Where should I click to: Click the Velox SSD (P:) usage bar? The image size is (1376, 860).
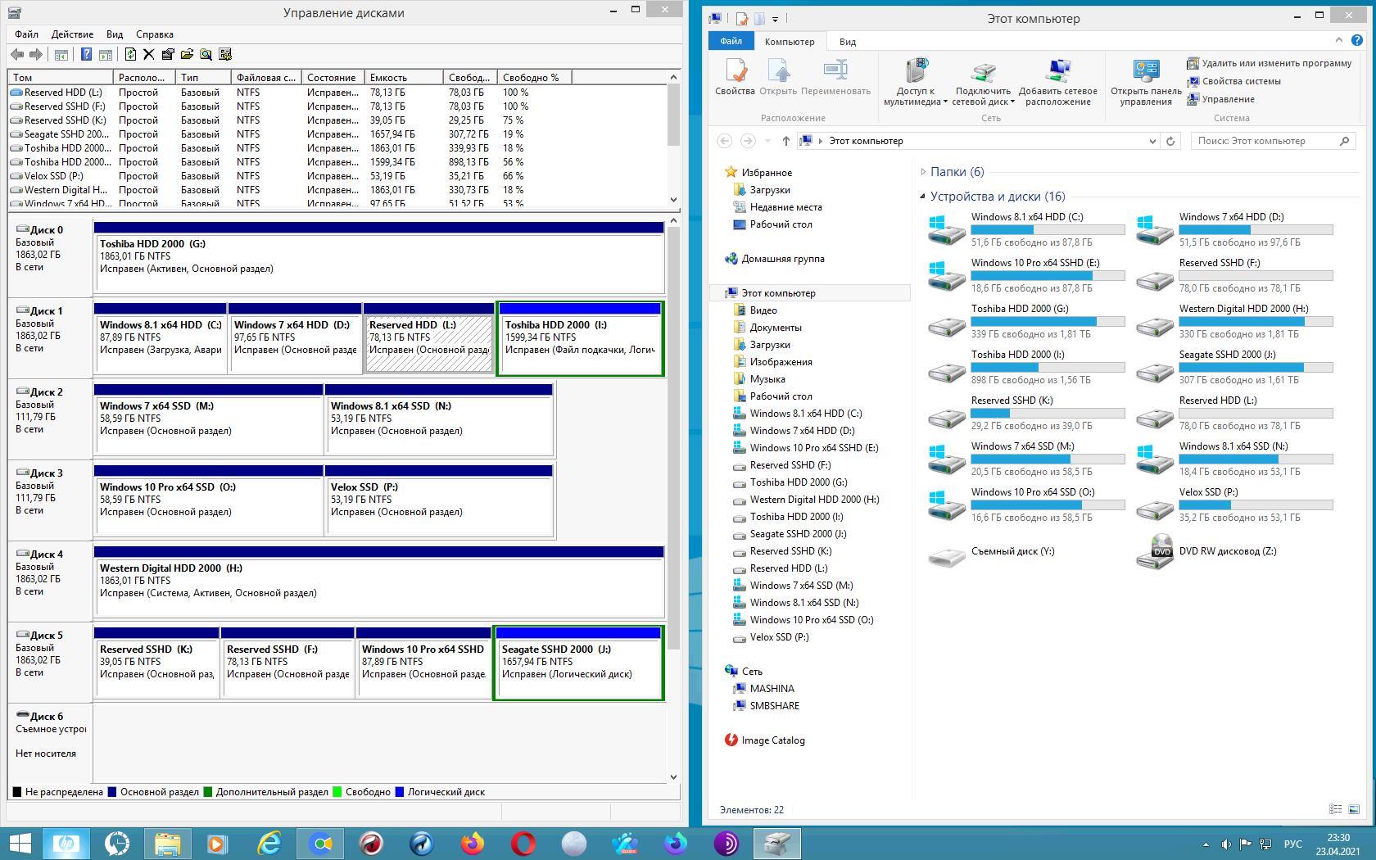1256,505
